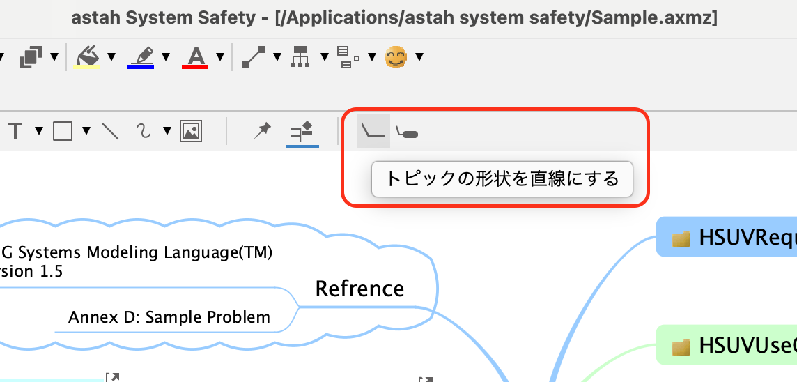
Task: Select the Refrence topic node
Action: 359,289
